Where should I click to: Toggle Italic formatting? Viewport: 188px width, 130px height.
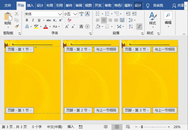(33, 20)
